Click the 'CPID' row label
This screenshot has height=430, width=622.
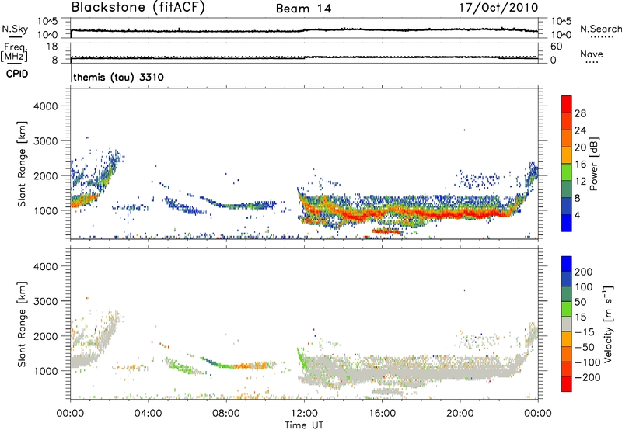[x=17, y=74]
